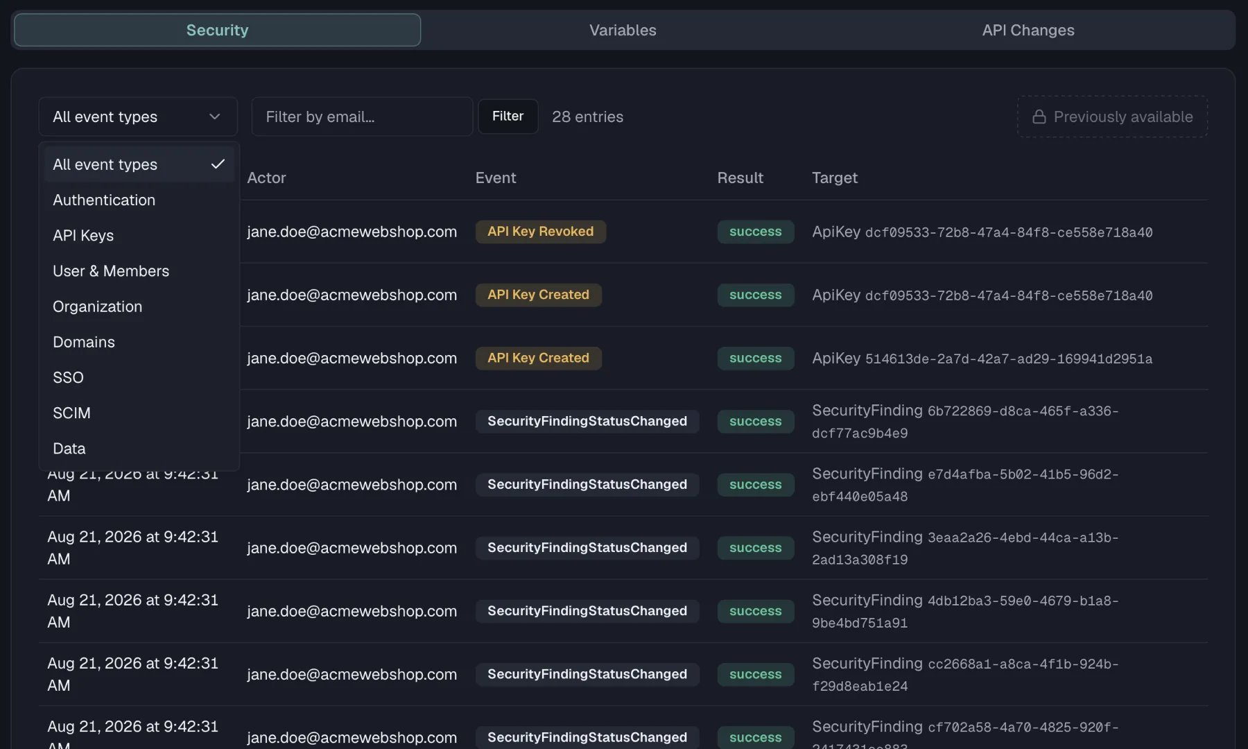Click SecurityFindingStatusChanged badge for cf702a58 target
This screenshot has width=1248, height=749.
coord(587,737)
